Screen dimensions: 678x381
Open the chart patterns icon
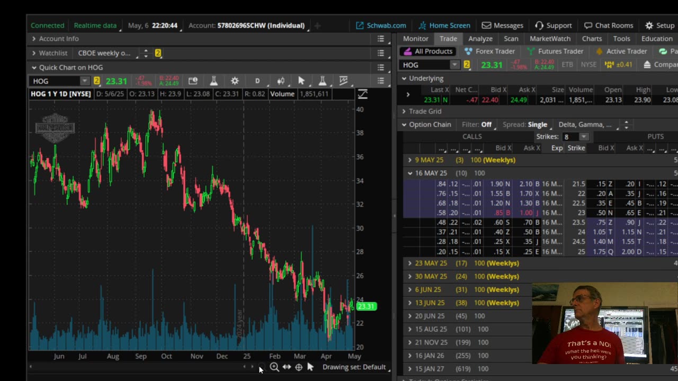click(344, 80)
